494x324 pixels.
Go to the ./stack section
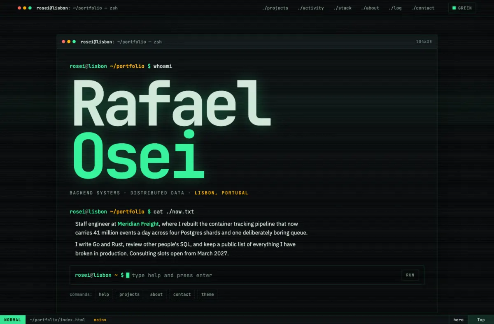click(x=343, y=8)
